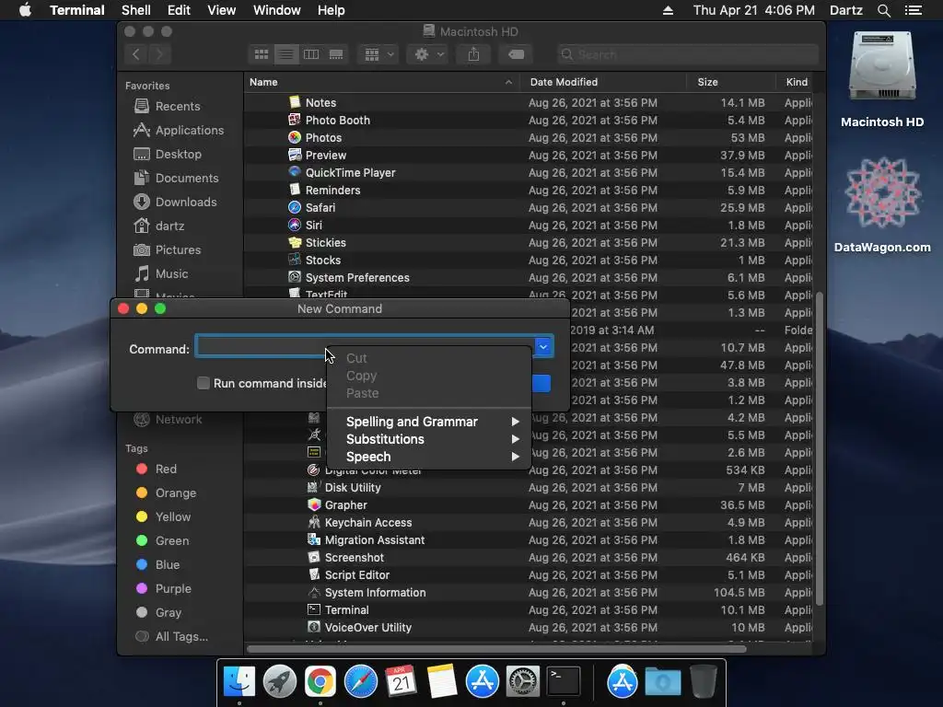Screen dimensions: 943x707
Task: Sort Finder list by Name column
Action: (381, 82)
